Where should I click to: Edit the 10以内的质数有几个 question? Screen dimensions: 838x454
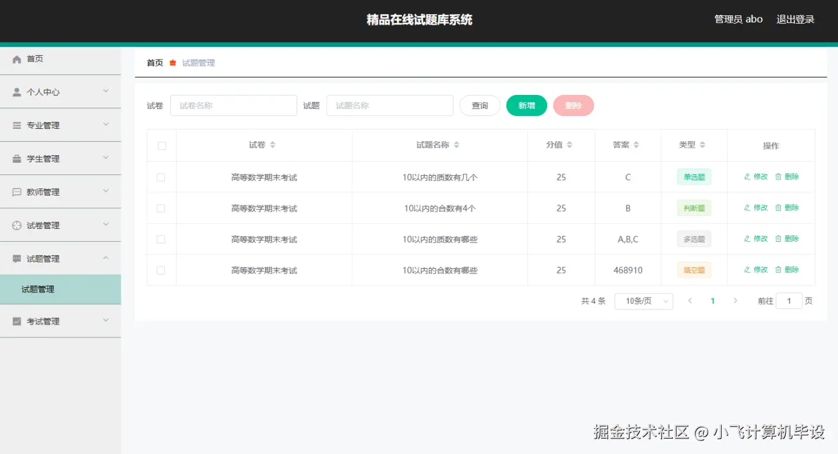(x=756, y=176)
